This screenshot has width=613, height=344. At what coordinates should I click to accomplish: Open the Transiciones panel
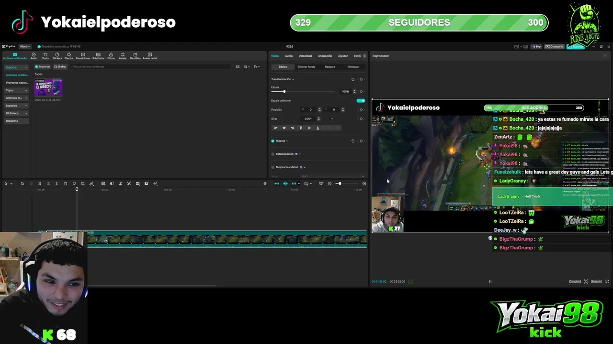(83, 56)
